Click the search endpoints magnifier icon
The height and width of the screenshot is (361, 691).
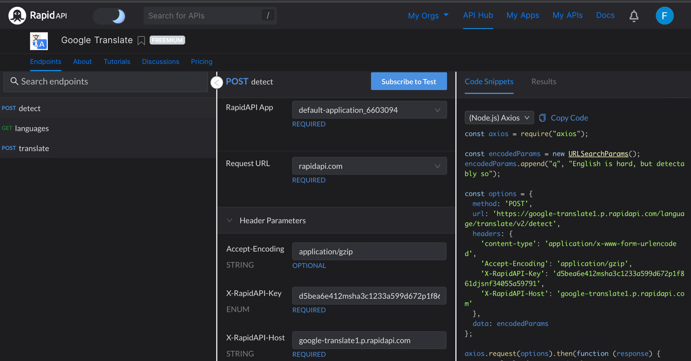point(14,81)
